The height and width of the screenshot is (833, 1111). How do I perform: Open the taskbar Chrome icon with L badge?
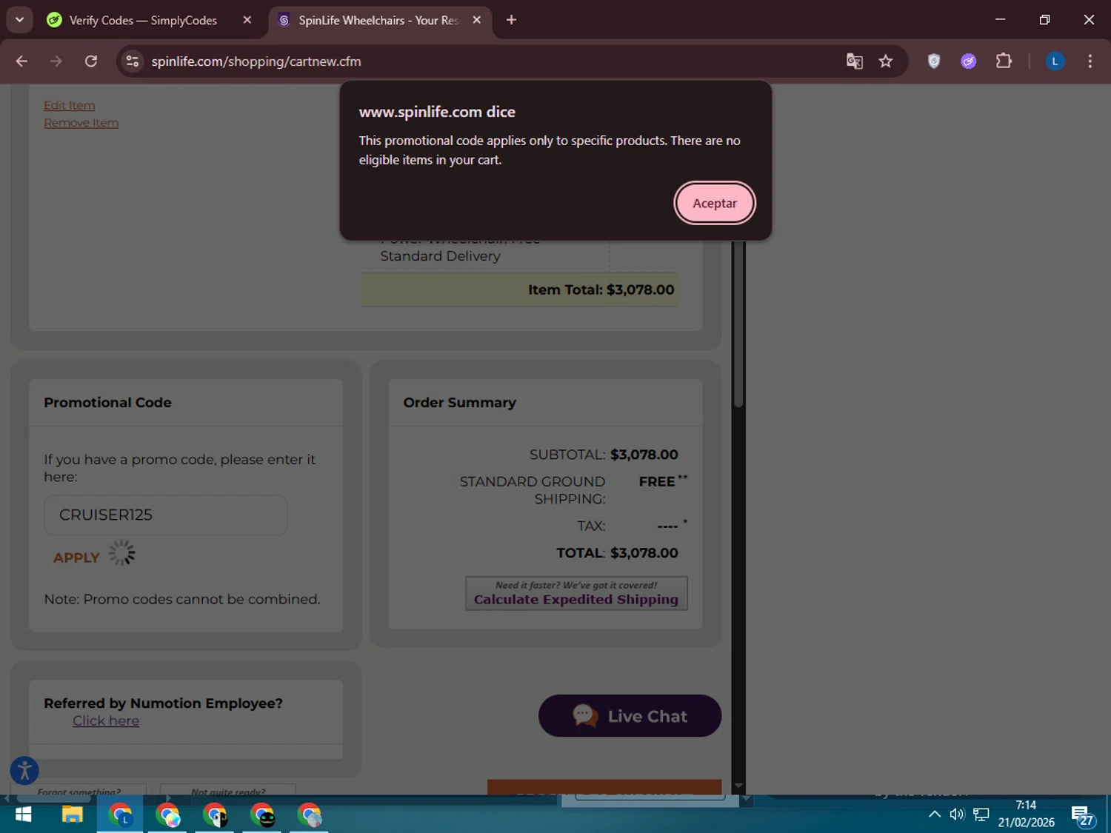120,815
